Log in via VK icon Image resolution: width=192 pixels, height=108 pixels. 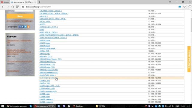click(23, 27)
